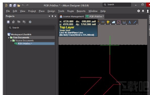
Task: Switch to License Management tab
Action: point(72,16)
